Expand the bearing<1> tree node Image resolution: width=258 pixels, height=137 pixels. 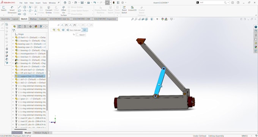13,41
